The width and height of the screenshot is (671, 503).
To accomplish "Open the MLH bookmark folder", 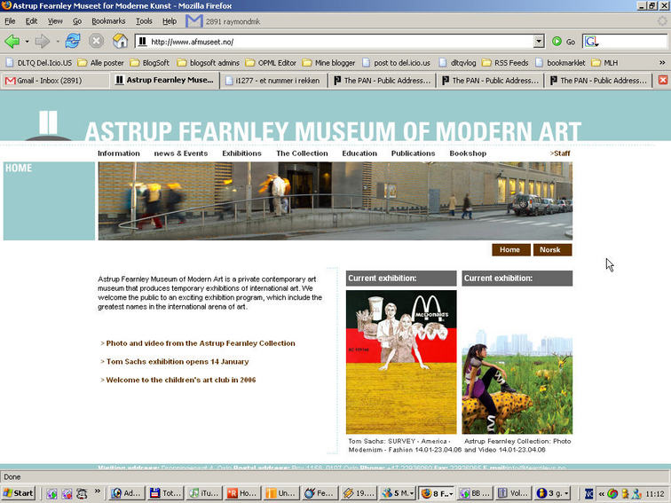I will point(604,63).
